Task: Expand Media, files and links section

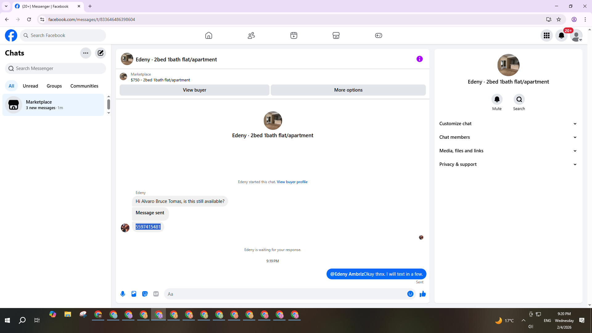Action: 508,151
